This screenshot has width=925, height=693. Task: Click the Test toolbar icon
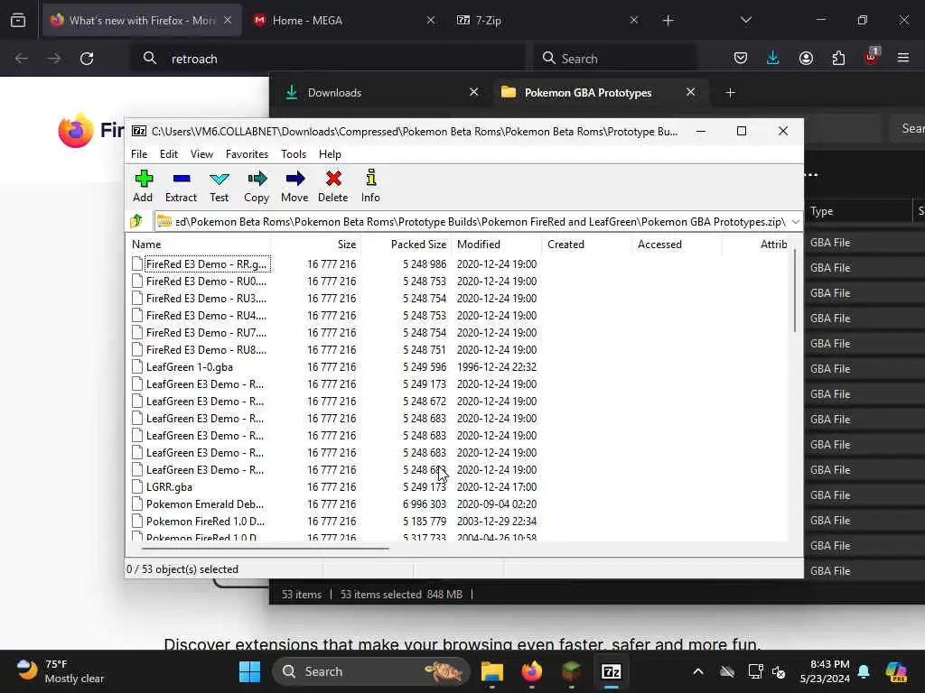[x=219, y=186]
